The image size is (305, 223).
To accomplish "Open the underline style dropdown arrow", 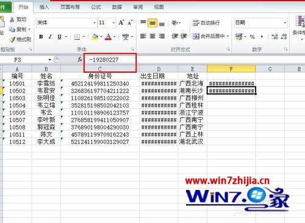I will [x=66, y=37].
